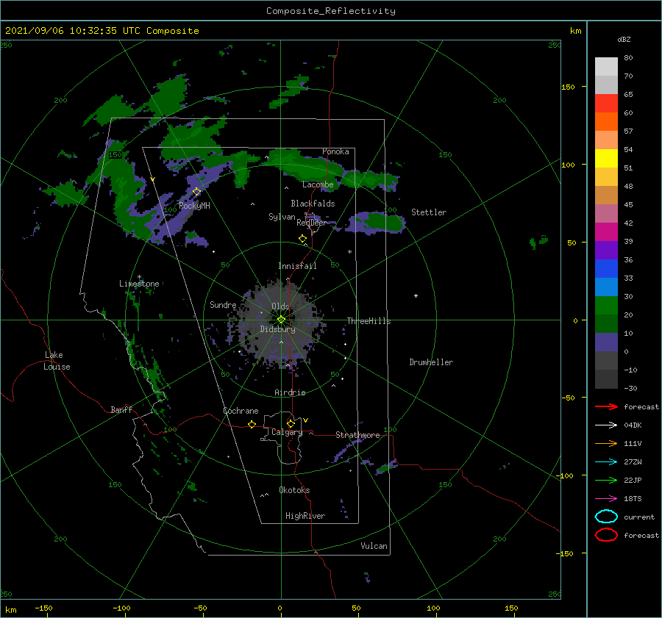Select the 65 dBZ red color swatch
662x618 pixels.
pos(606,103)
